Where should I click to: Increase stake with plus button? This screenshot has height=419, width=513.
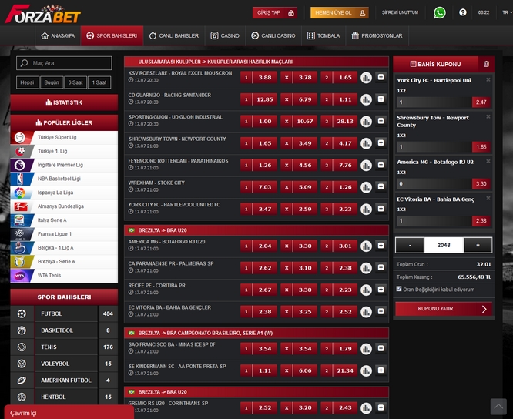478,245
